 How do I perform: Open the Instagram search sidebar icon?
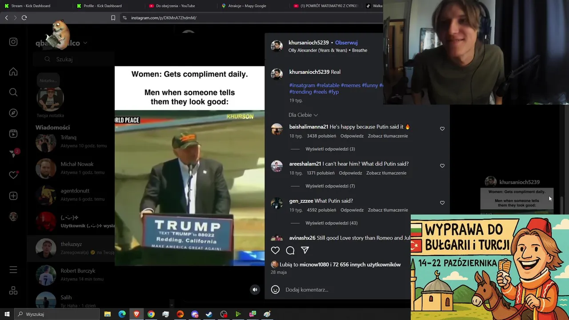[x=13, y=92]
